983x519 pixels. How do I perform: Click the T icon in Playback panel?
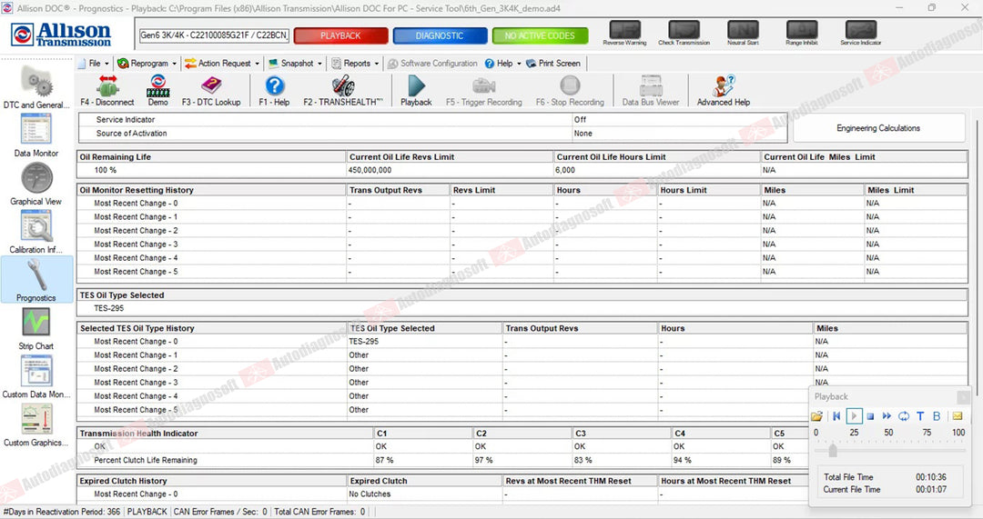click(920, 415)
